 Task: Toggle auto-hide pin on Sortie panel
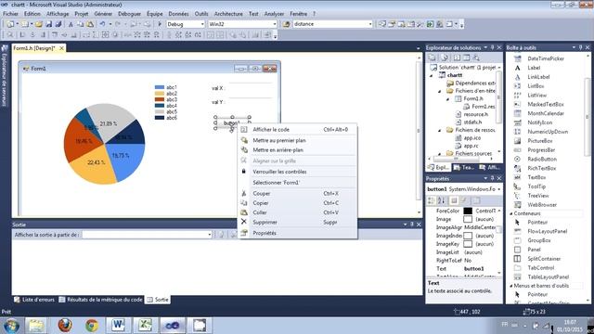coord(412,225)
